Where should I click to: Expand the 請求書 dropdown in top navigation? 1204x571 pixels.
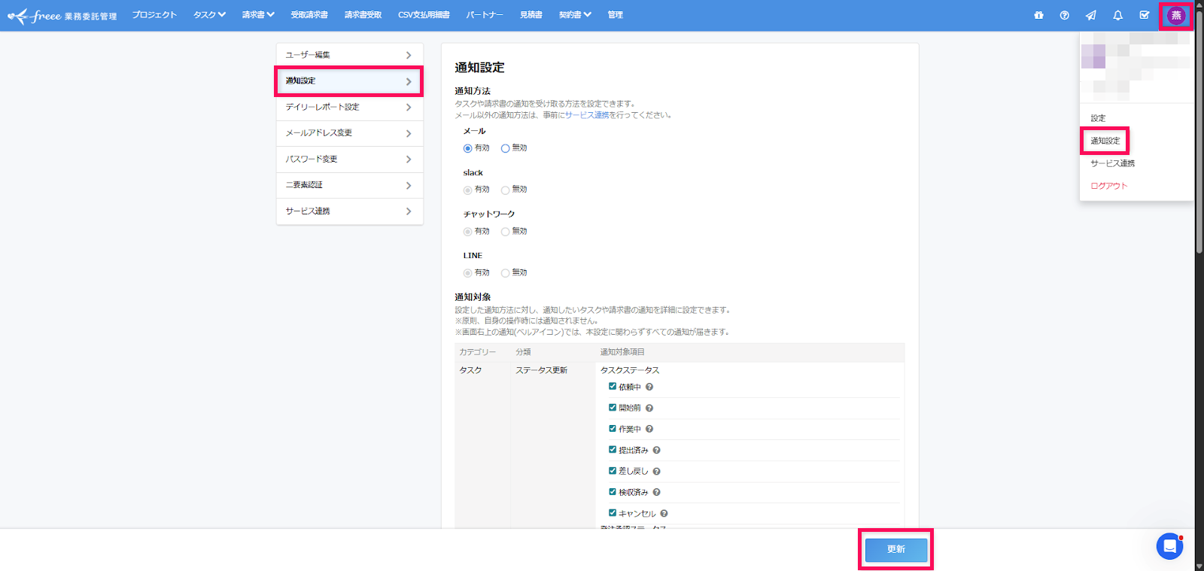tap(258, 15)
